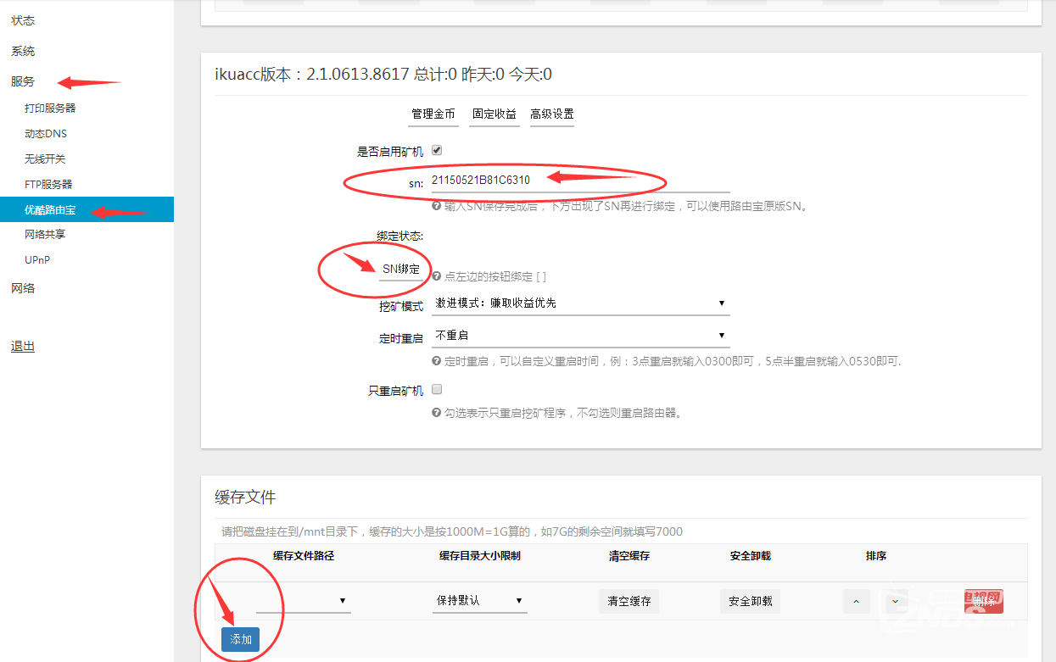The image size is (1056, 662).
Task: Click the 退出 logout link
Action: click(23, 346)
